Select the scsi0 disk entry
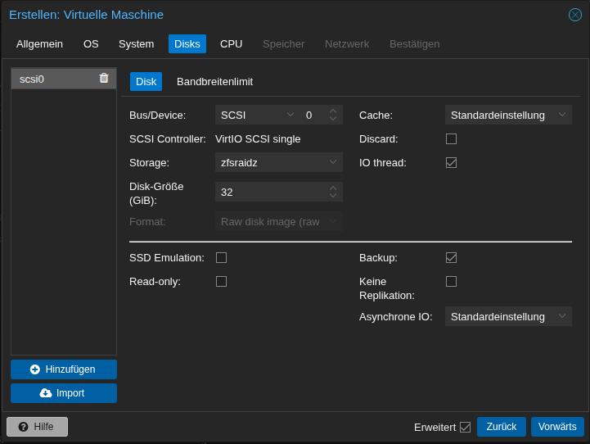Image resolution: width=590 pixels, height=444 pixels. point(64,79)
